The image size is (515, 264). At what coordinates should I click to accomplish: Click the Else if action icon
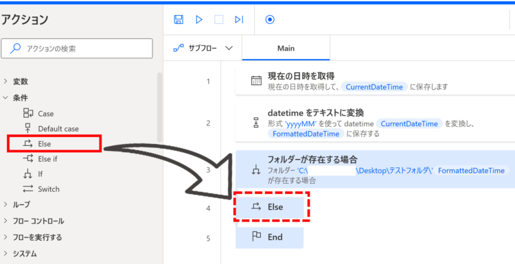pyautogui.click(x=28, y=158)
